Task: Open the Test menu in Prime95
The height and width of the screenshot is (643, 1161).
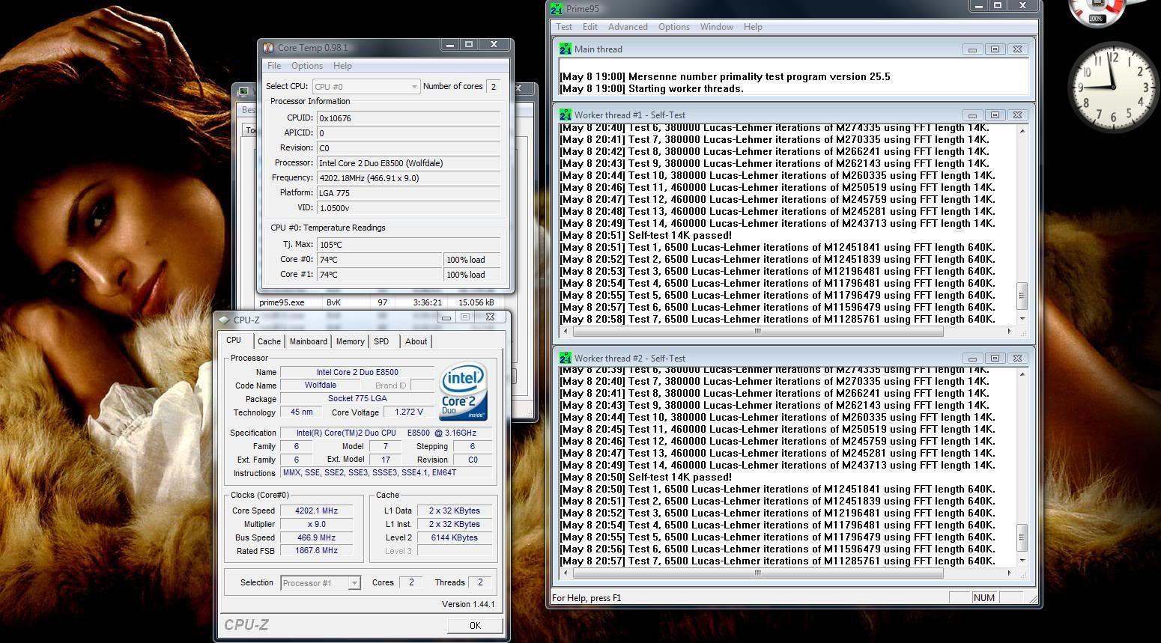Action: tap(564, 27)
